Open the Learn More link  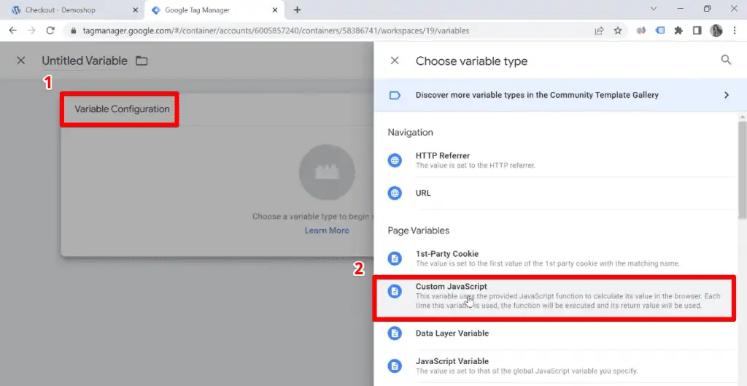(x=327, y=231)
